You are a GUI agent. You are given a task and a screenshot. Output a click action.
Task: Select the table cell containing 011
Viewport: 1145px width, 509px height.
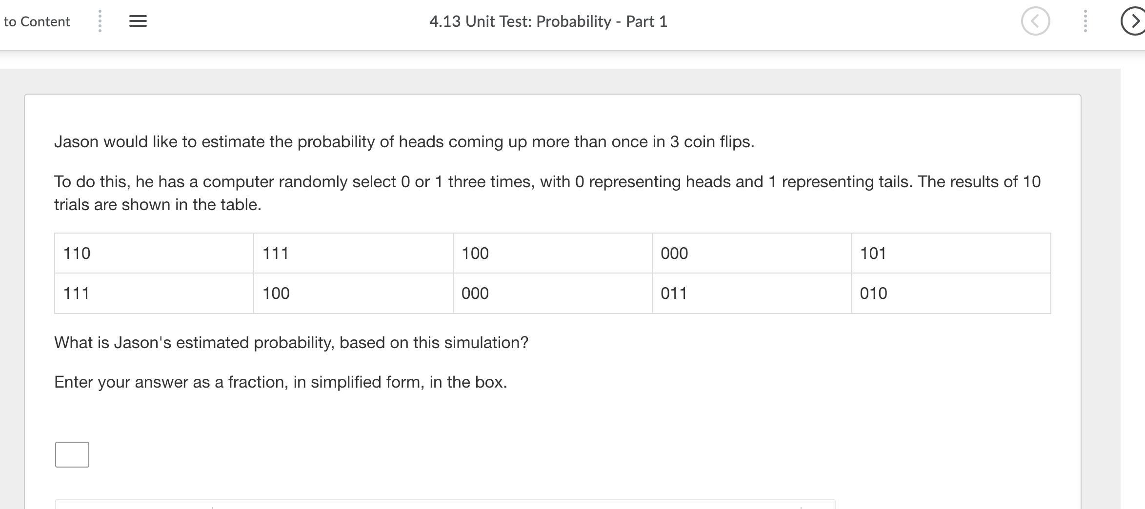click(x=752, y=294)
